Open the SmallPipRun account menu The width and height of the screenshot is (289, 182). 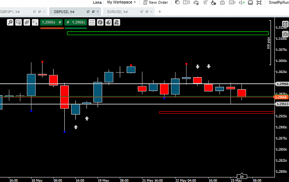[x=279, y=2]
